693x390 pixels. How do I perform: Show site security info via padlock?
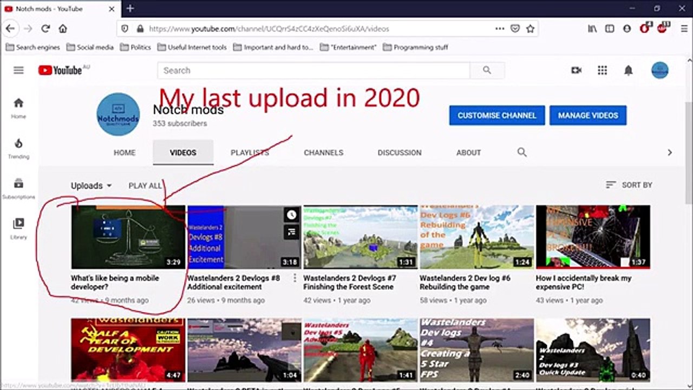pyautogui.click(x=140, y=29)
